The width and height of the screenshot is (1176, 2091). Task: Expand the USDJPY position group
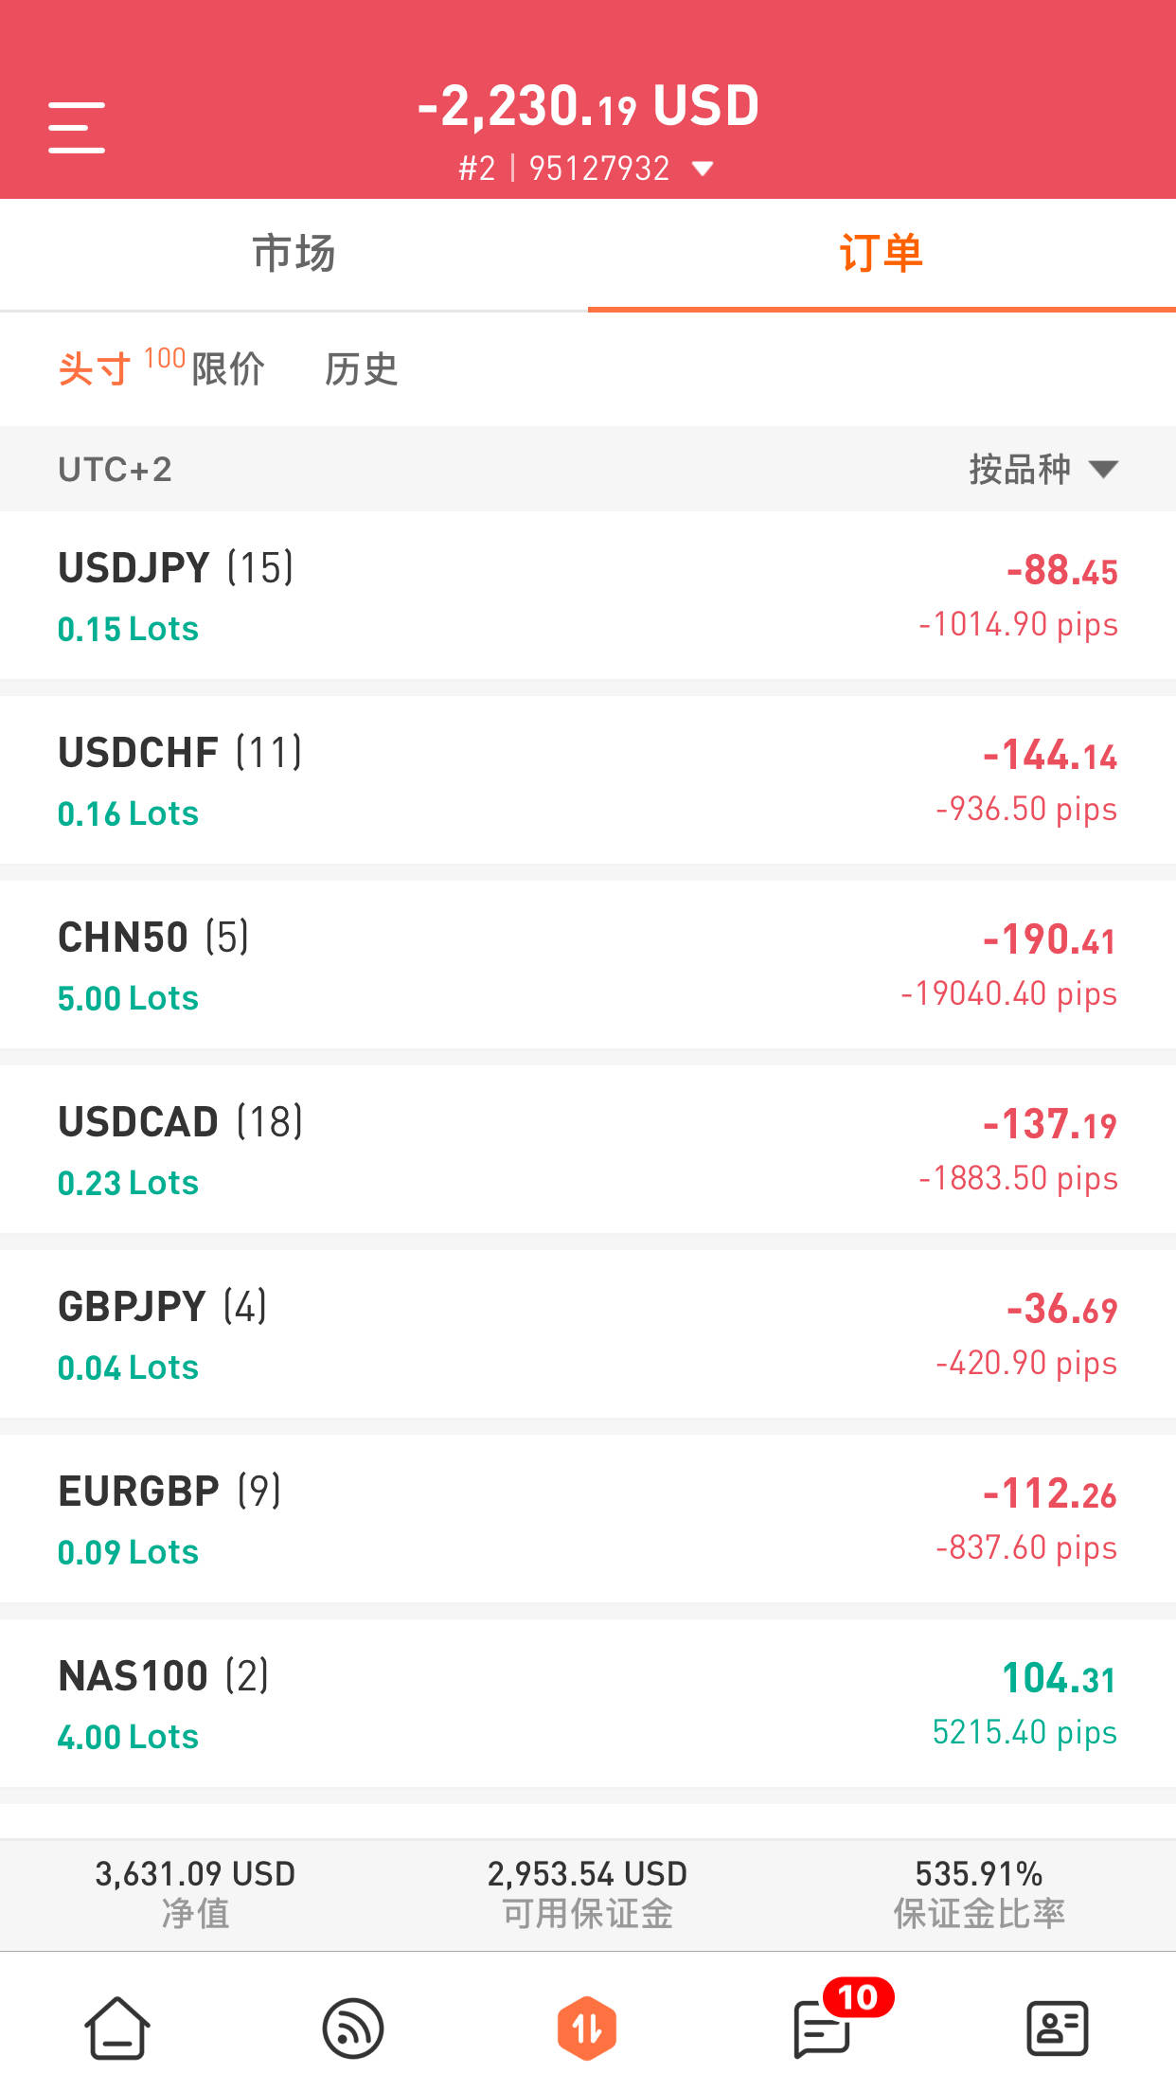pyautogui.click(x=588, y=595)
